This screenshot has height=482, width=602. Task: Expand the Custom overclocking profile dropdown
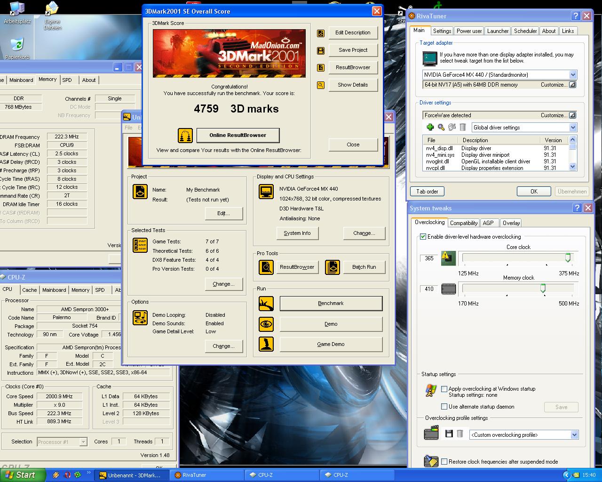coord(574,435)
